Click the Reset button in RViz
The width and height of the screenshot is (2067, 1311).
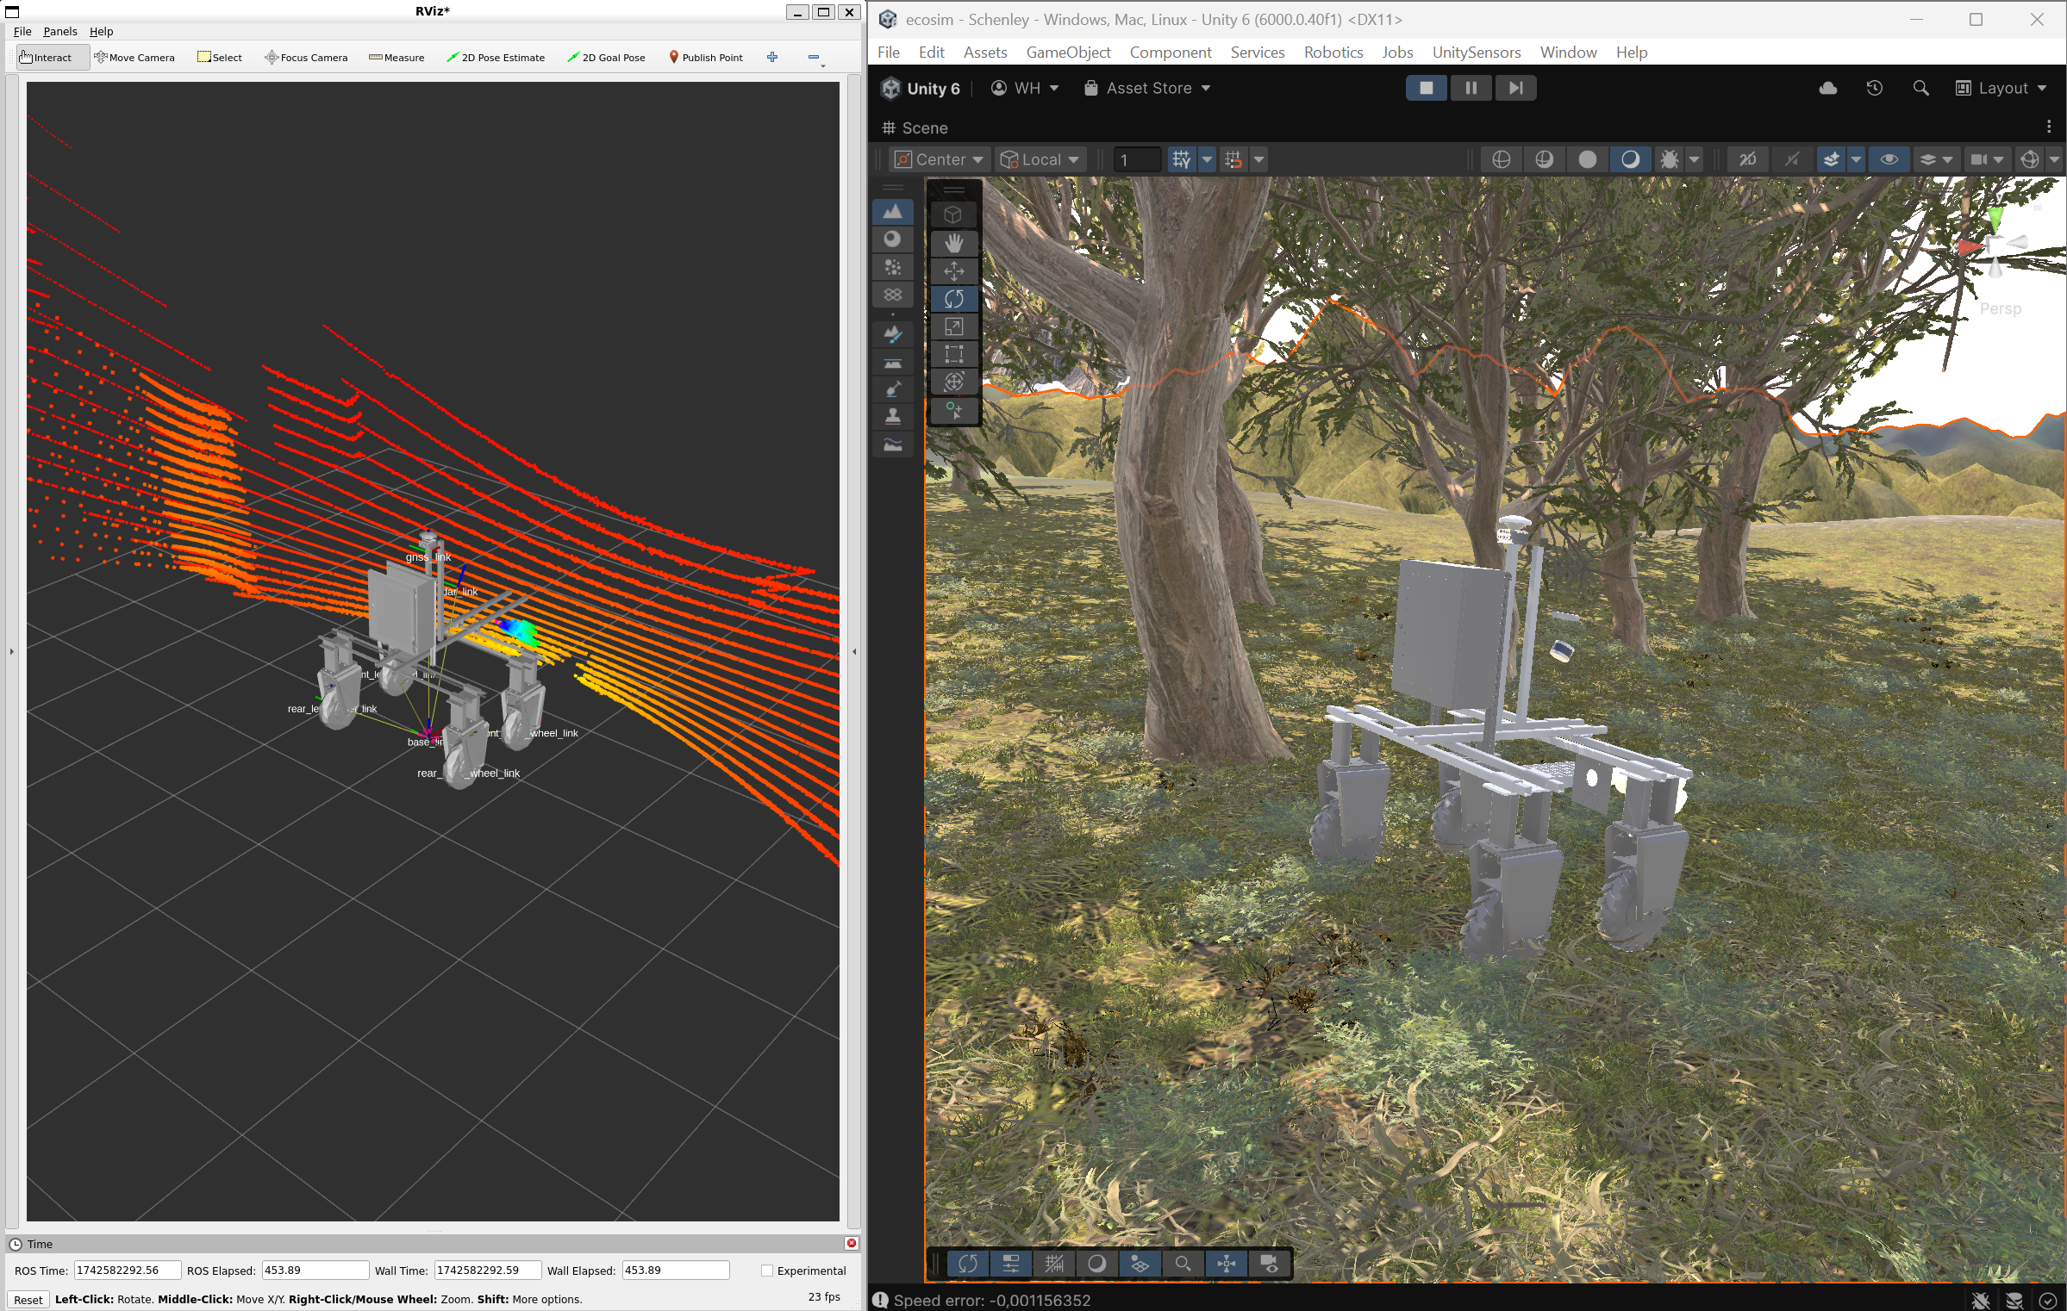pyautogui.click(x=28, y=1299)
